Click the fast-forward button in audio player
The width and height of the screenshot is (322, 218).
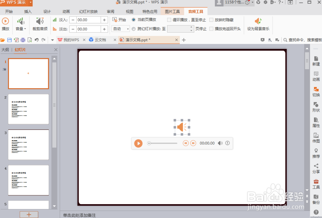point(193,143)
